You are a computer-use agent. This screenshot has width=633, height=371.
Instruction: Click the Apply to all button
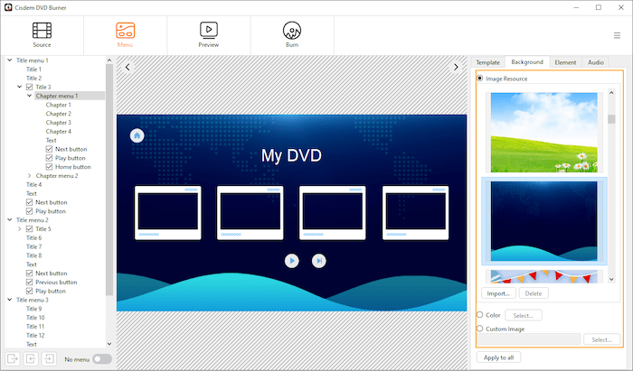point(498,357)
